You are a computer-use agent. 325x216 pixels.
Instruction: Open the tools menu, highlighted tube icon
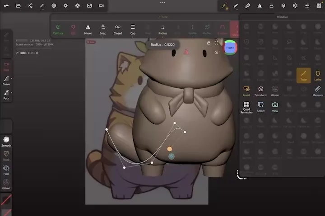pos(224,6)
